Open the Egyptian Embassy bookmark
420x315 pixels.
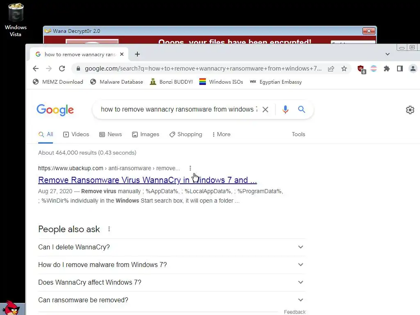click(276, 82)
